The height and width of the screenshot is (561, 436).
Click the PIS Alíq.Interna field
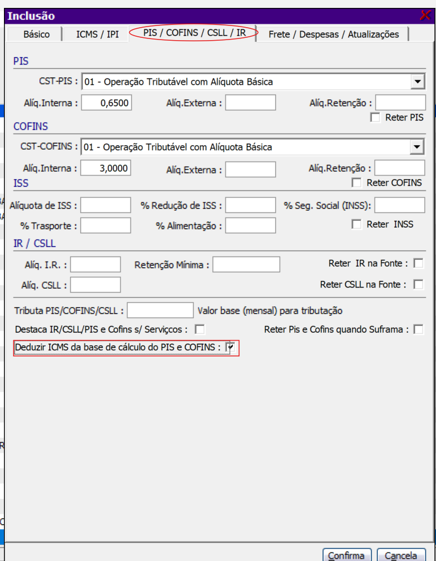point(107,103)
